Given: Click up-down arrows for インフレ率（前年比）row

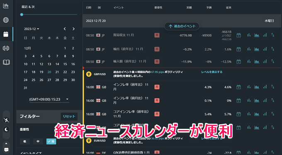Looking at the screenshot, I should [x=272, y=87].
